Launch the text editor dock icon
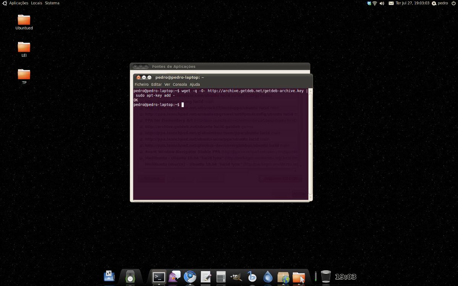 206,277
